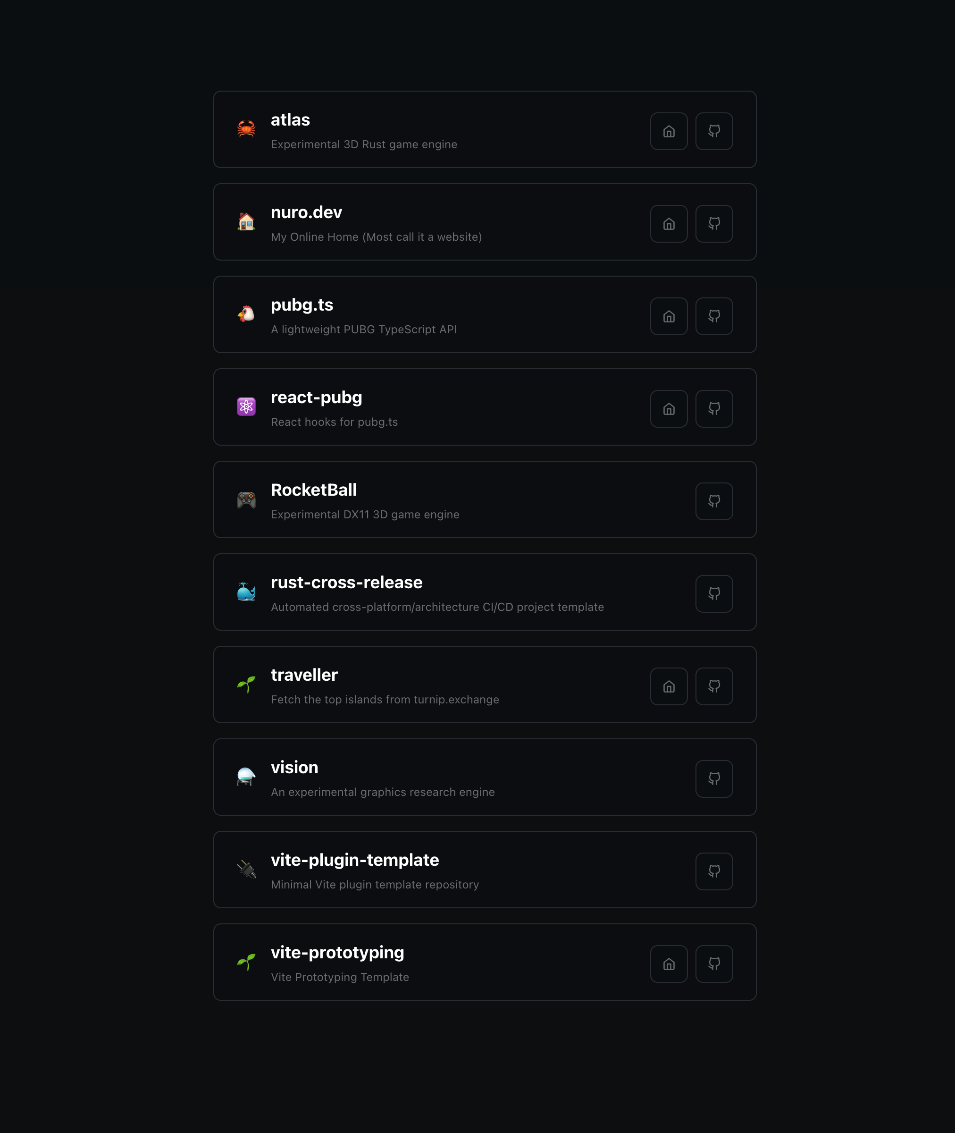Open the traveller GitHub repository icon

click(x=714, y=686)
